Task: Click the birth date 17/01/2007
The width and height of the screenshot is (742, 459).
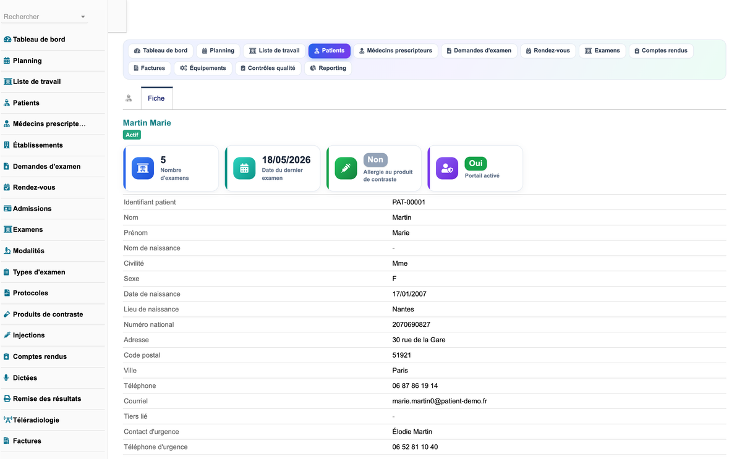Action: coord(409,294)
